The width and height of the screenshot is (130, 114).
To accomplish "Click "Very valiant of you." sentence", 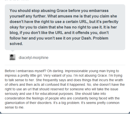I will 58,75.
